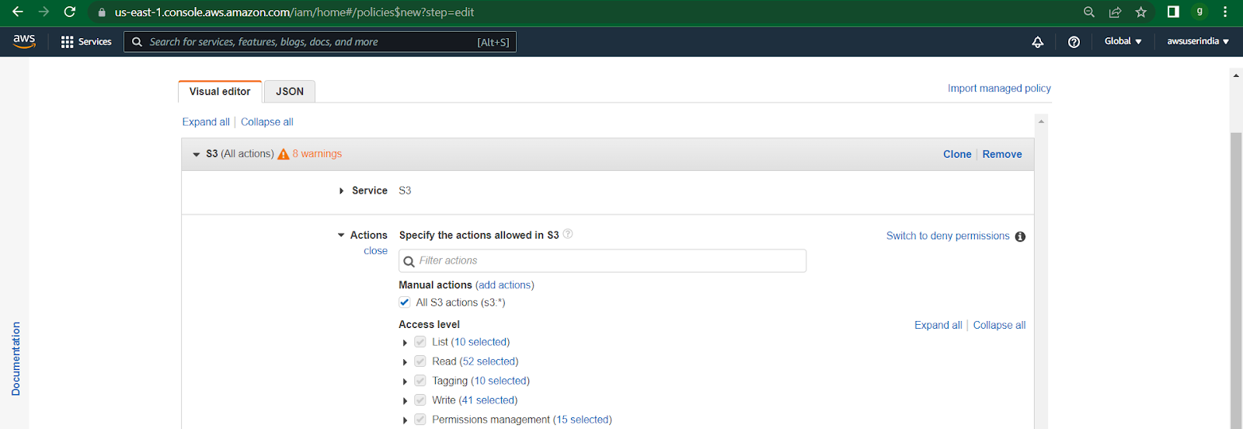Click the close link under Actions

375,251
